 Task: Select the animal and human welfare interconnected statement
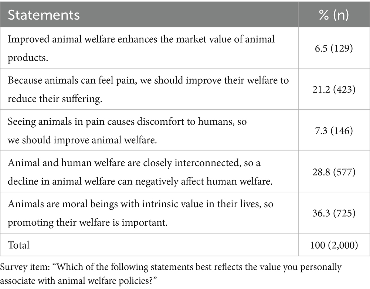tap(140, 172)
